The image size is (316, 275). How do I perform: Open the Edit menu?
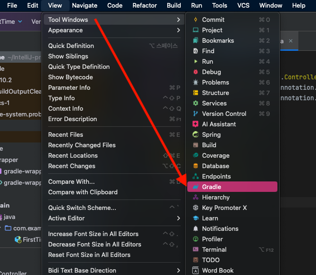point(32,5)
